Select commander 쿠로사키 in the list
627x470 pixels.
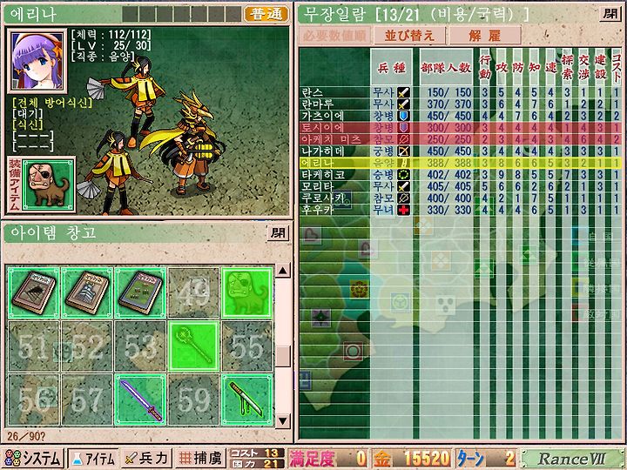[x=460, y=198]
